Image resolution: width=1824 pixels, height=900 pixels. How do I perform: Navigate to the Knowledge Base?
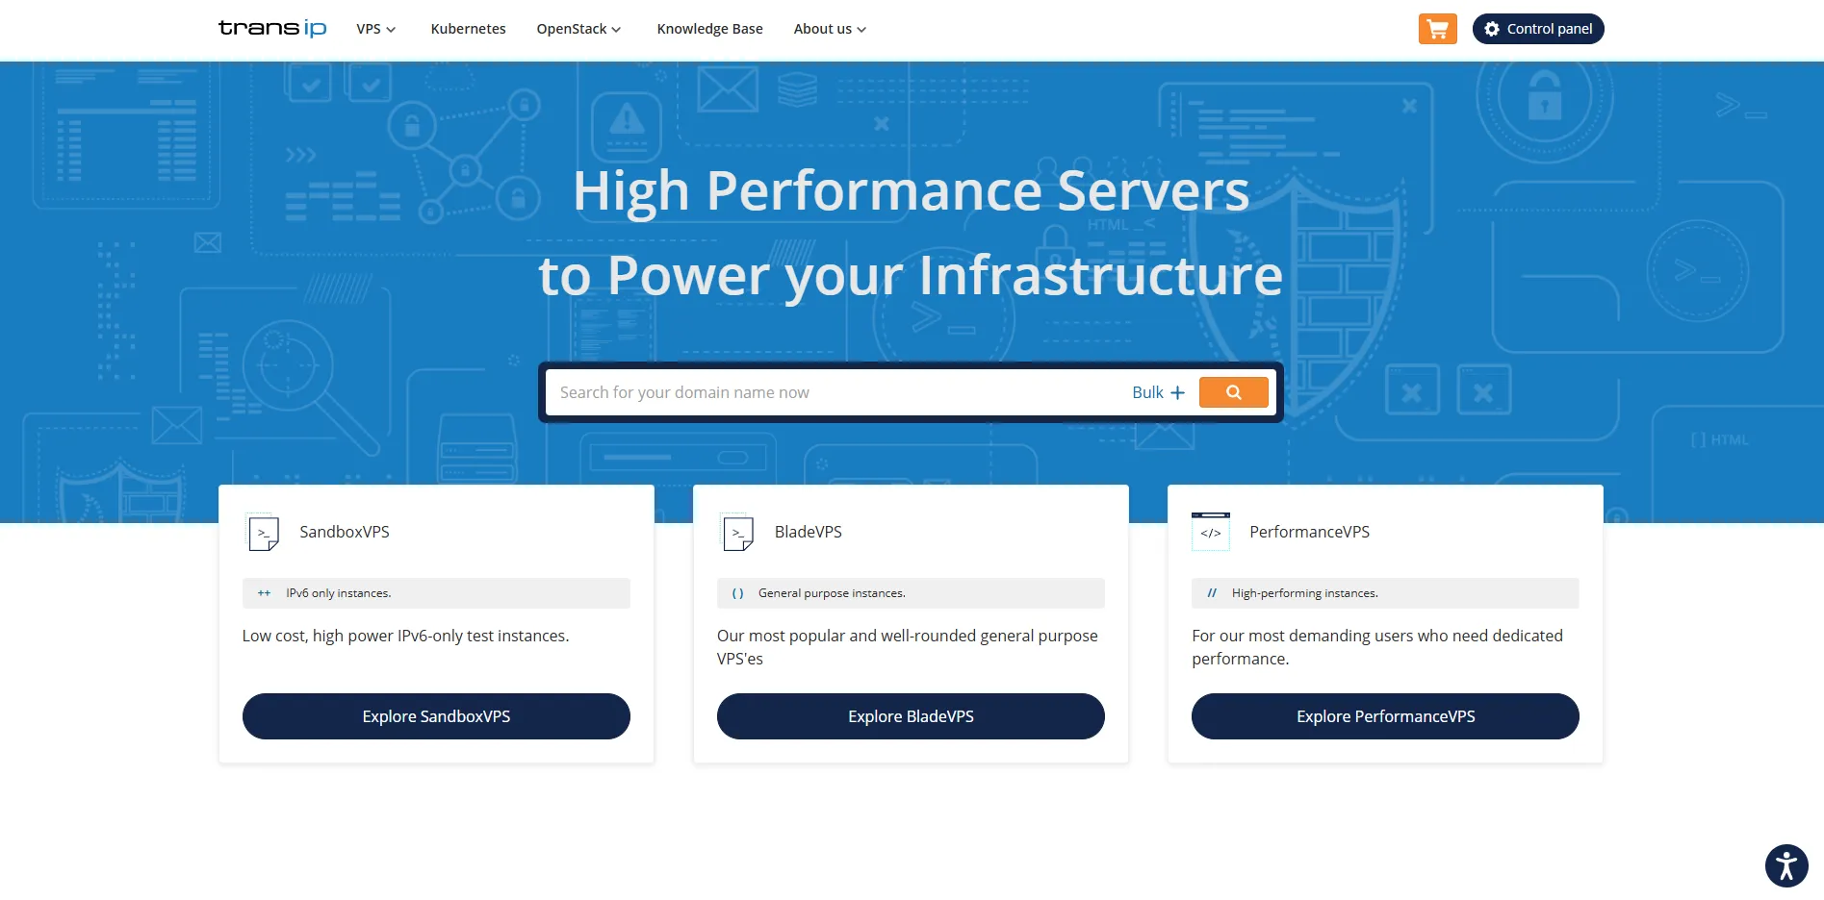[709, 29]
